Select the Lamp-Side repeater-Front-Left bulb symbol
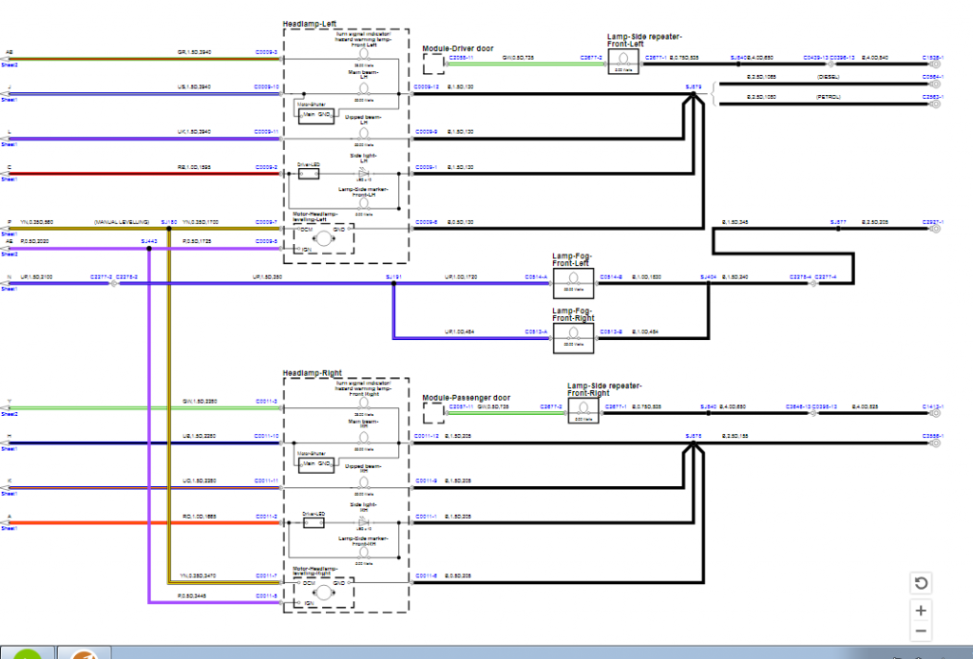This screenshot has width=973, height=659. (623, 59)
